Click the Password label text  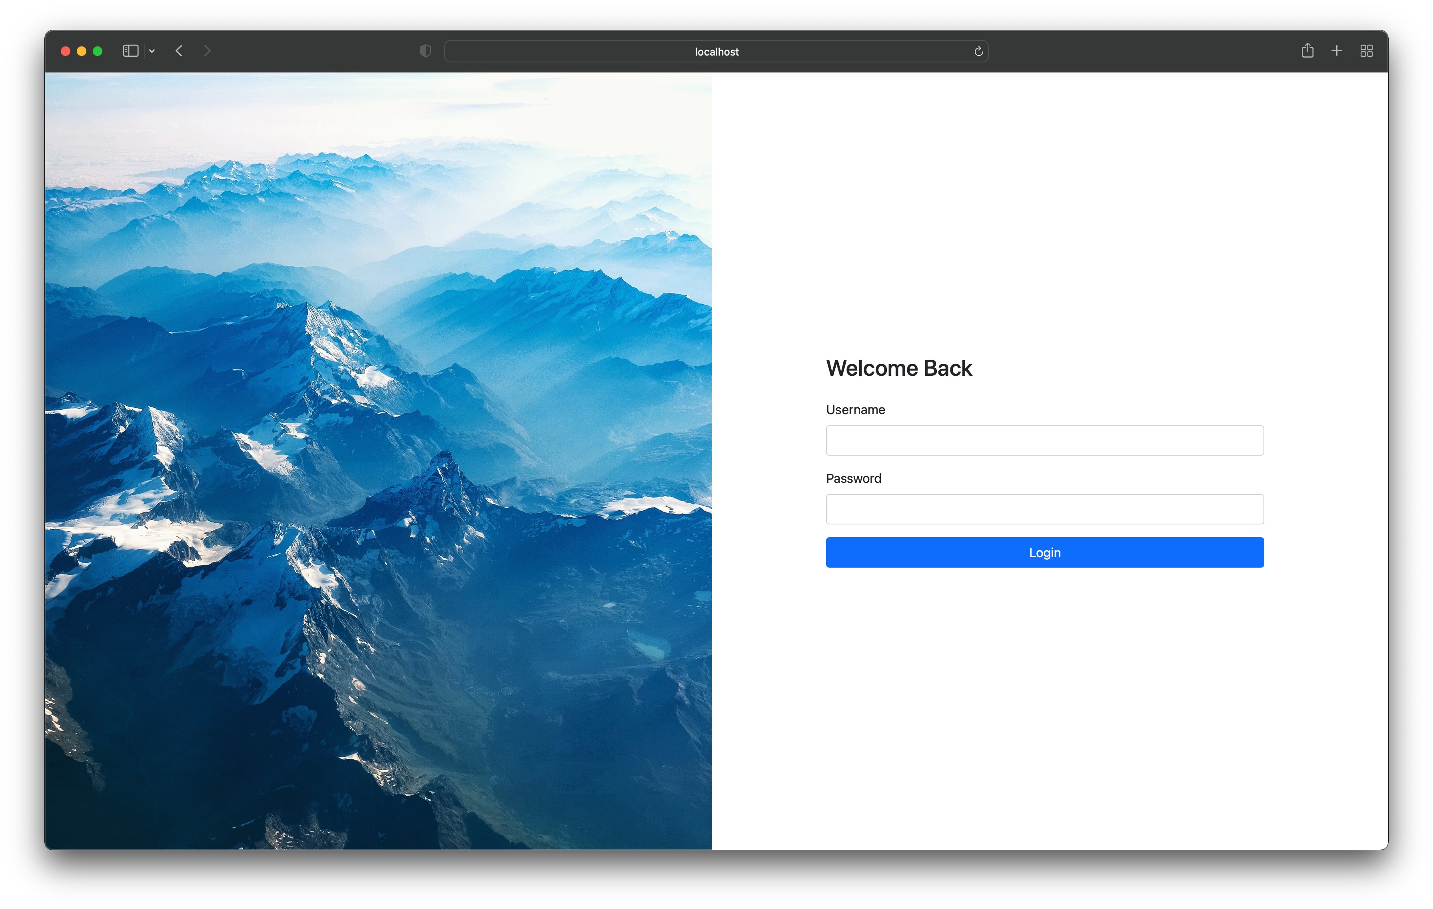click(853, 478)
